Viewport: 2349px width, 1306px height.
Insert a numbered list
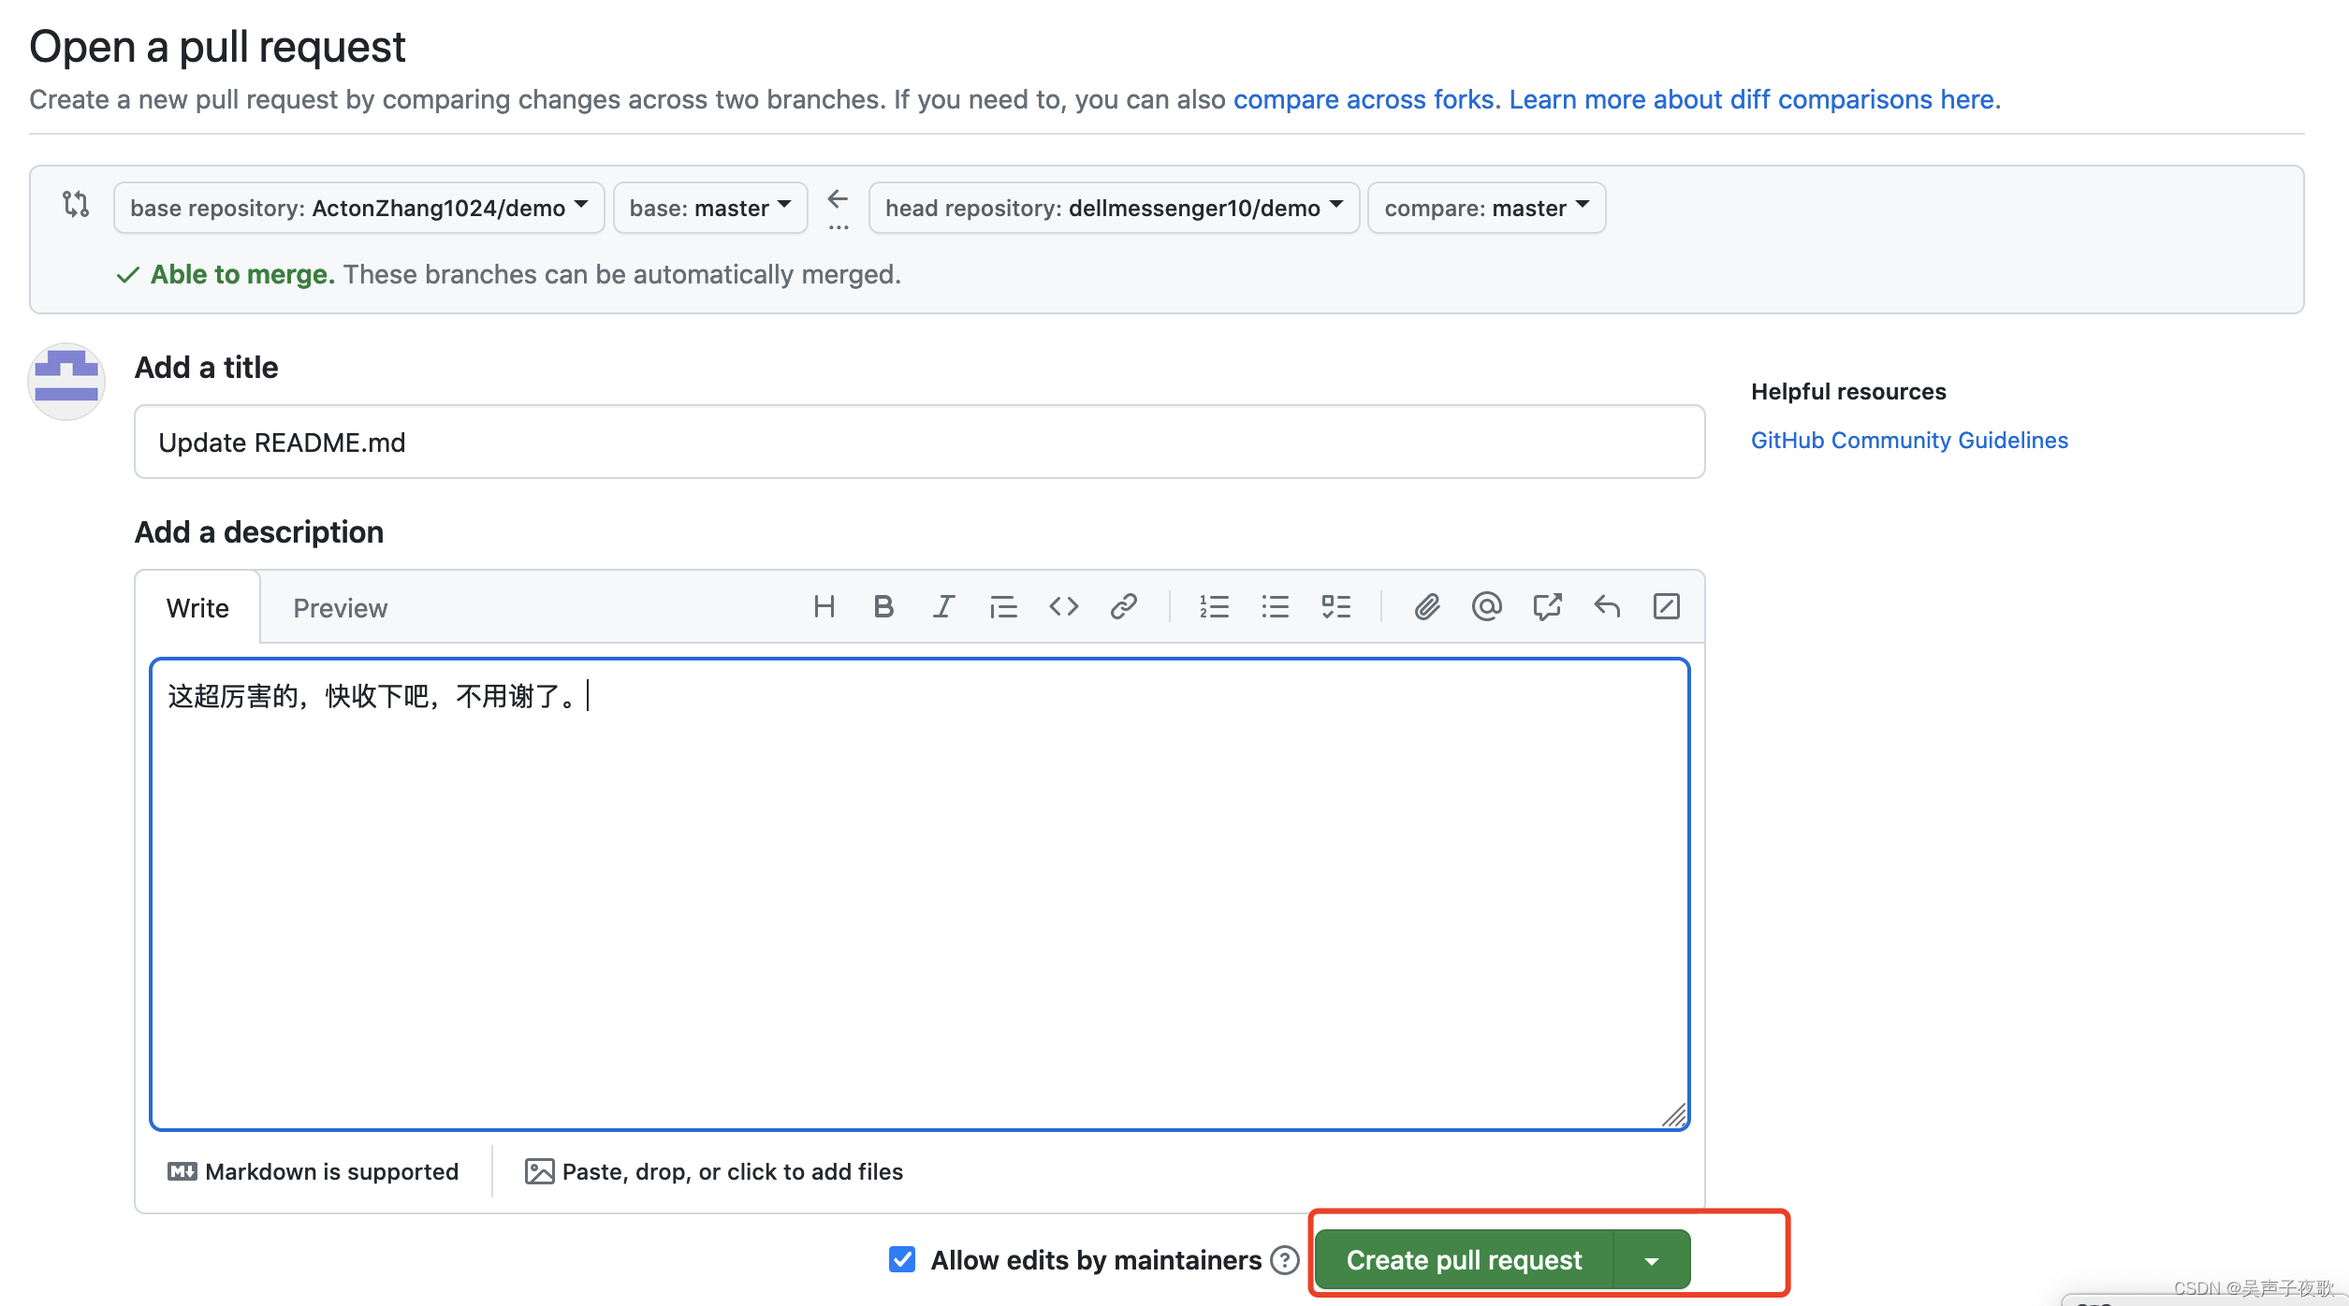point(1215,607)
